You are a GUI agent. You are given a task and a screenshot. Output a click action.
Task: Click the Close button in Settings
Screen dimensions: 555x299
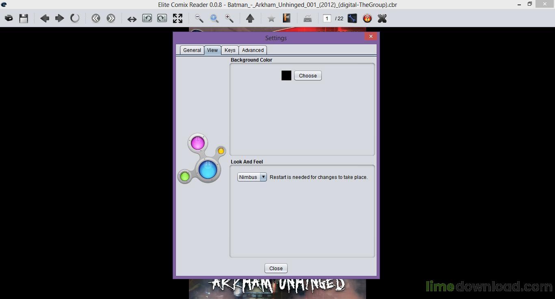click(276, 268)
